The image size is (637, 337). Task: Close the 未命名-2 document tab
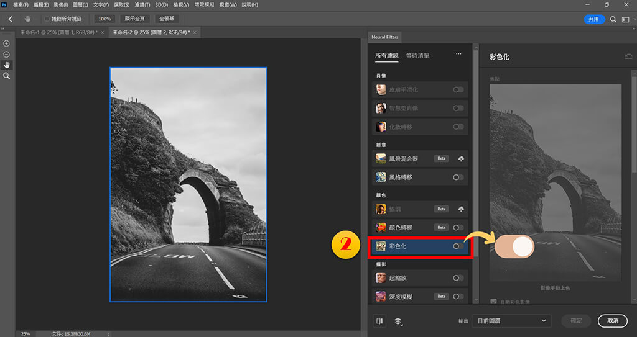(x=195, y=32)
